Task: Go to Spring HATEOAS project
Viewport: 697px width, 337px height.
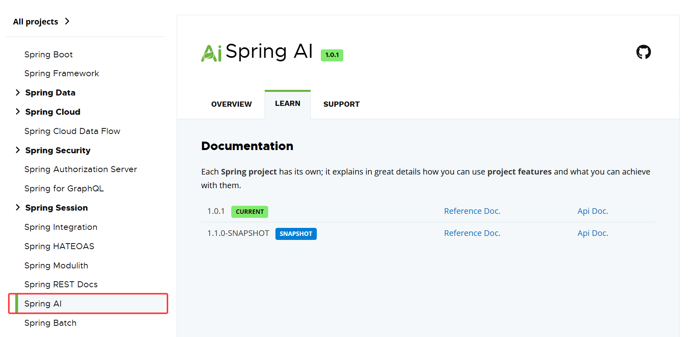Action: point(59,246)
